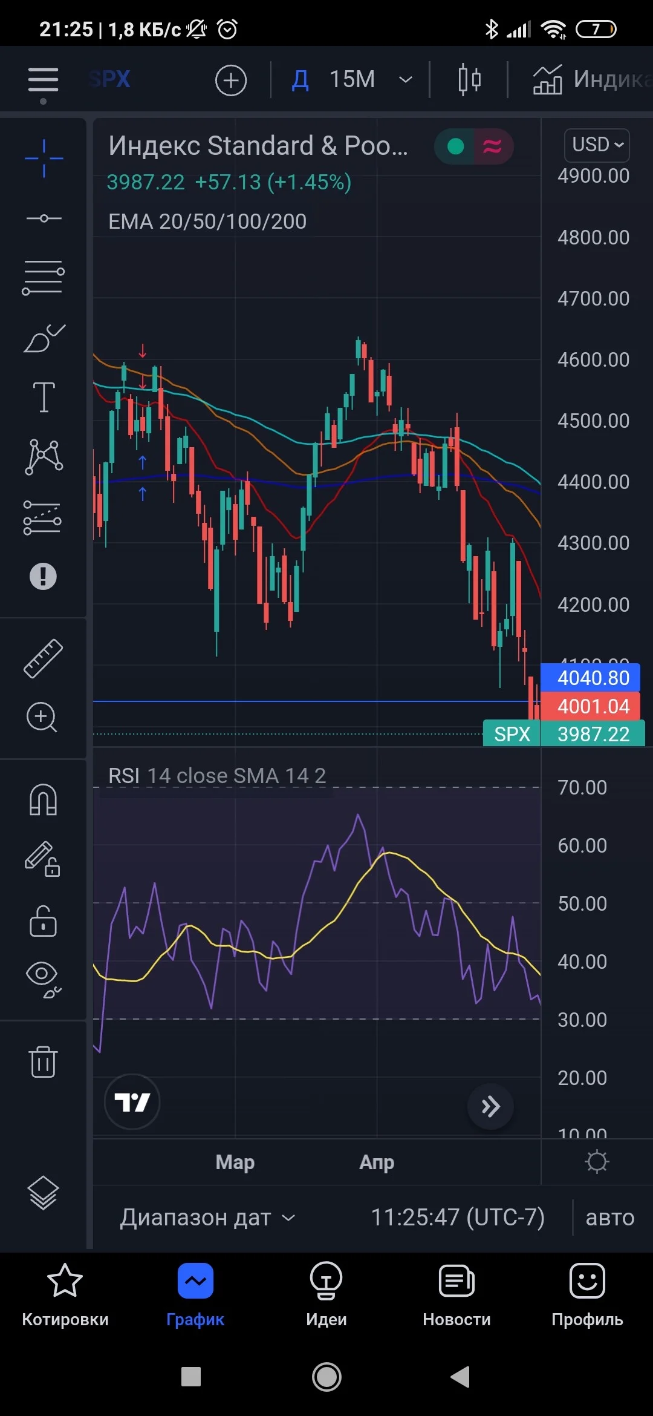The height and width of the screenshot is (1416, 653).
Task: Tap the alarm clock status icon
Action: click(x=227, y=28)
